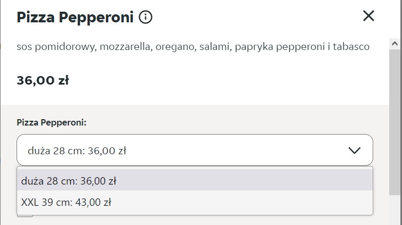Screen dimensions: 402x225
Task: Click the 'Pizza Pepperoni:' field label
Action: click(52, 122)
